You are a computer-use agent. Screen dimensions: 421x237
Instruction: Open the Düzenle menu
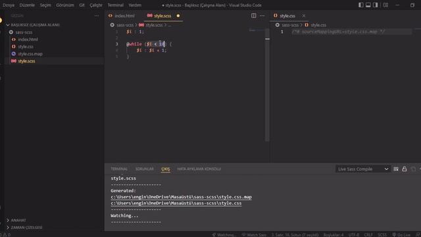pos(27,5)
